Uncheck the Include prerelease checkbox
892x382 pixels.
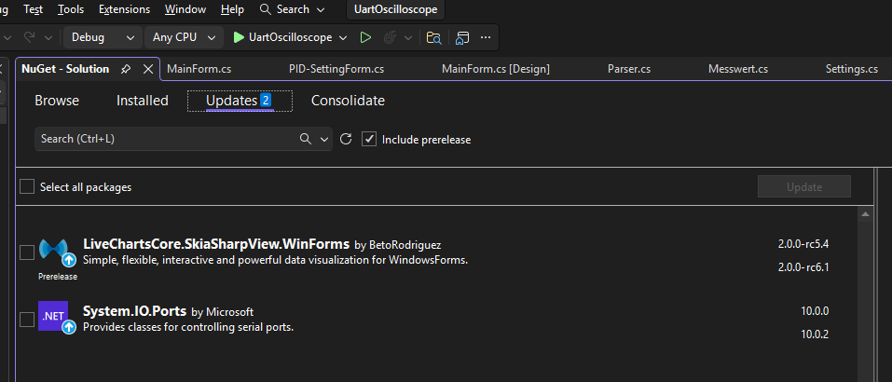click(x=369, y=139)
